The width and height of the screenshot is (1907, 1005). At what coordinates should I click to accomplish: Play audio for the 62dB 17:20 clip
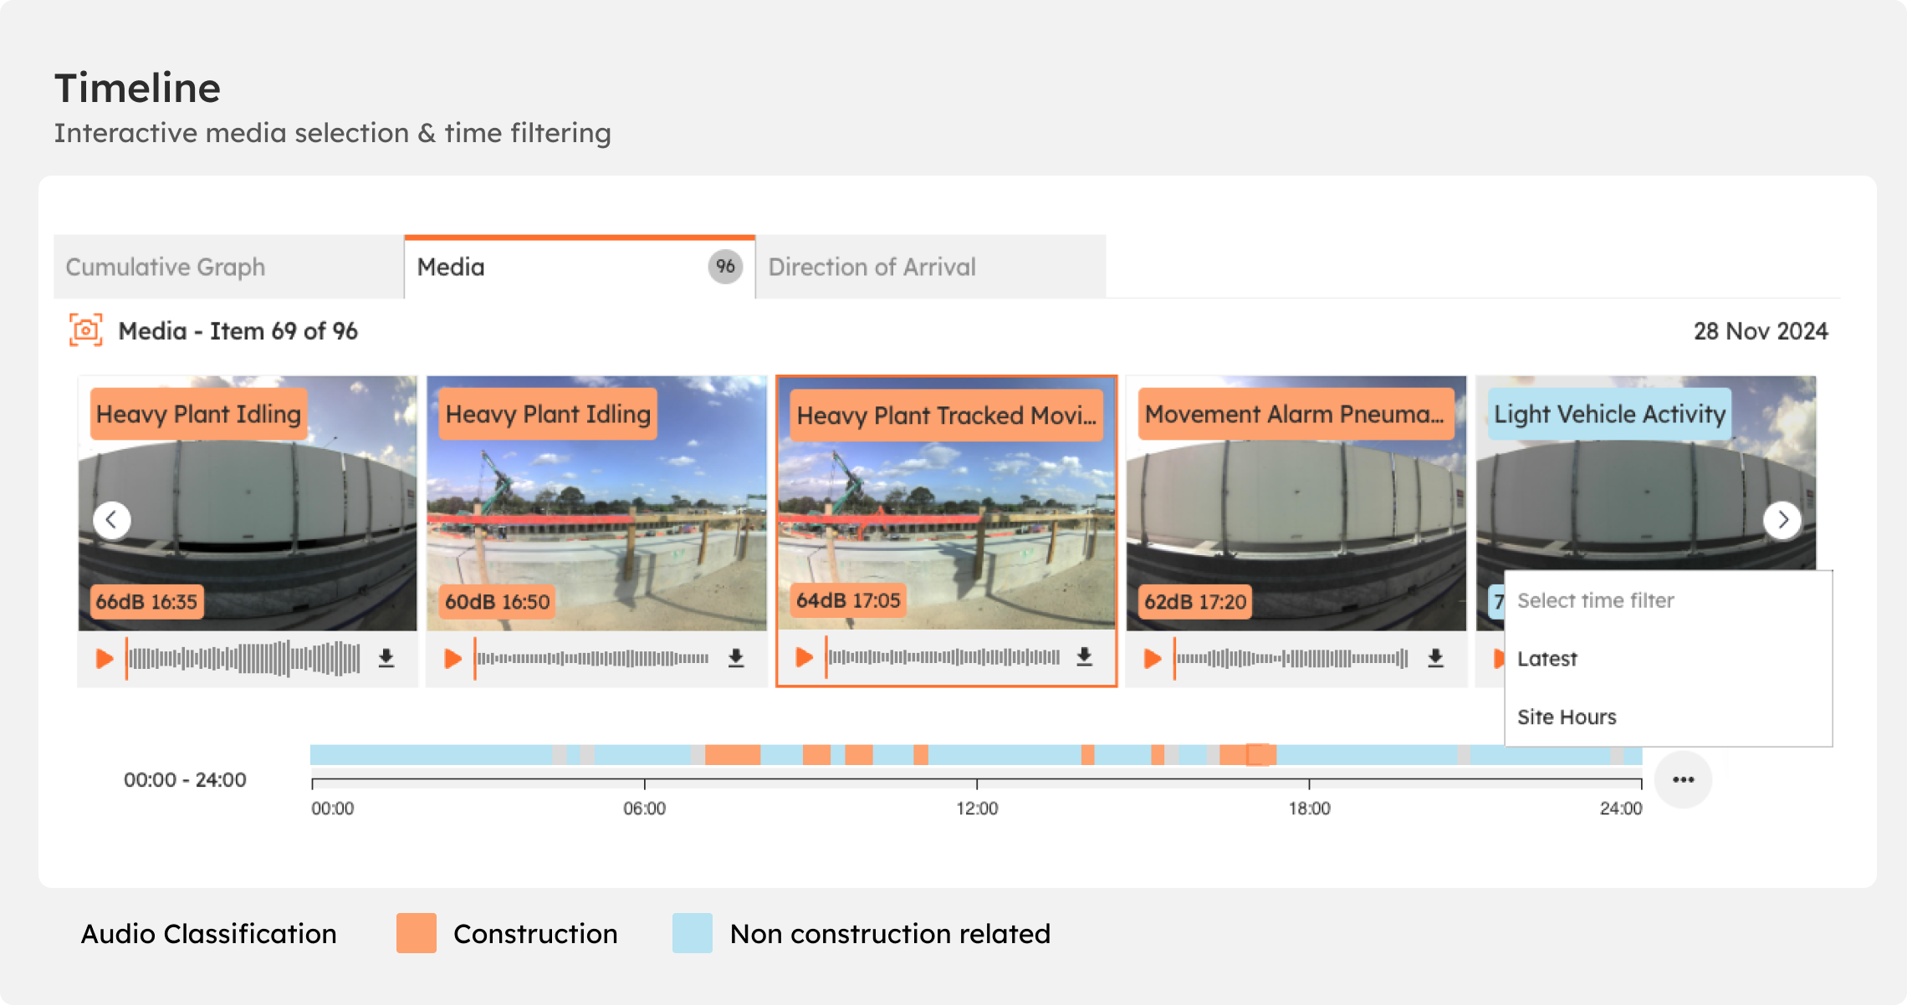coord(1152,659)
